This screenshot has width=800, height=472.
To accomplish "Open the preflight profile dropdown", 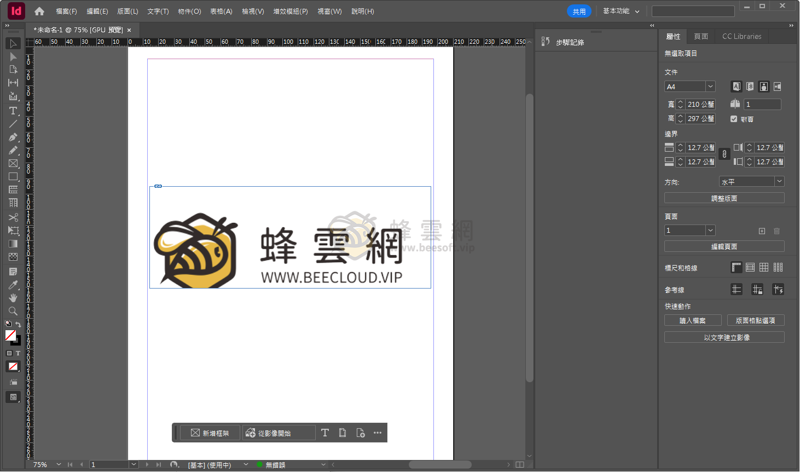I will [x=246, y=464].
